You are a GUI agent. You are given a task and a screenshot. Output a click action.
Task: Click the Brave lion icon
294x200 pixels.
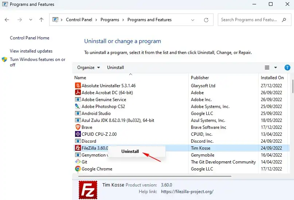click(x=78, y=127)
